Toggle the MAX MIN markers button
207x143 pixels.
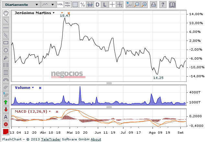point(67,5)
